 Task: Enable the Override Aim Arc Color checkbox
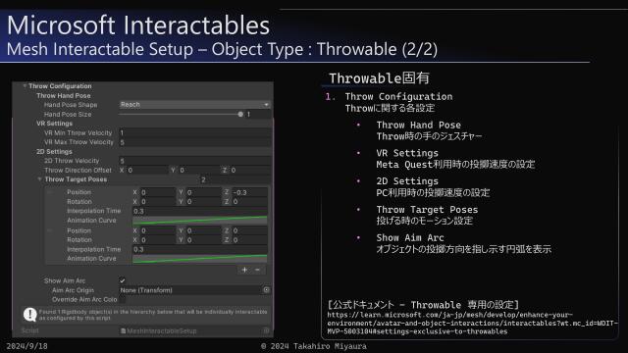click(x=122, y=299)
